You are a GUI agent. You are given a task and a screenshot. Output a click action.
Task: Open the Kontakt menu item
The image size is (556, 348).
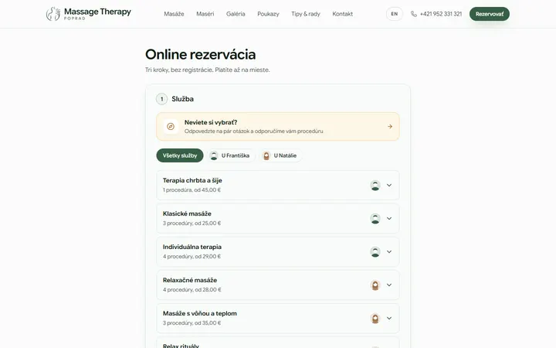[x=343, y=14]
